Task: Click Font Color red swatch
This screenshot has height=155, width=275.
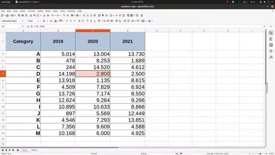Action: [55, 21]
